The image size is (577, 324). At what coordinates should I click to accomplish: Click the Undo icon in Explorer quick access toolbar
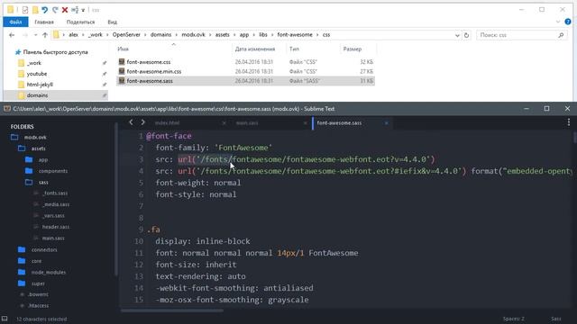click(x=44, y=10)
